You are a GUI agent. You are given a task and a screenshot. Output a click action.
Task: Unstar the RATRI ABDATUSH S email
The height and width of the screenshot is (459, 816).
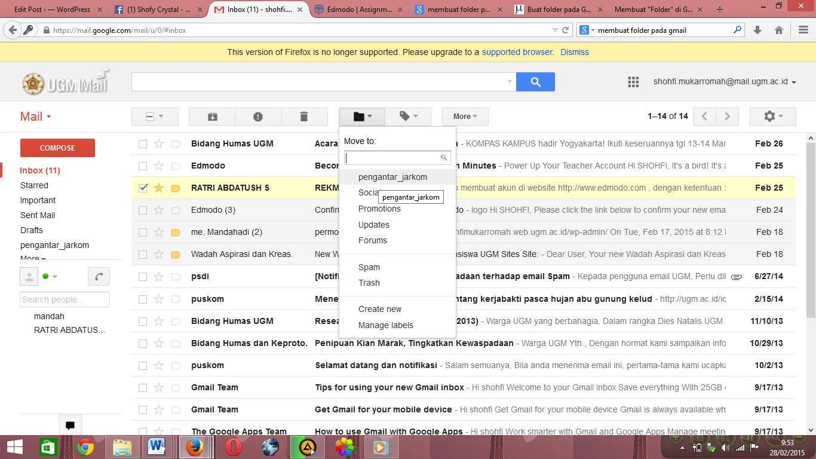pos(158,188)
